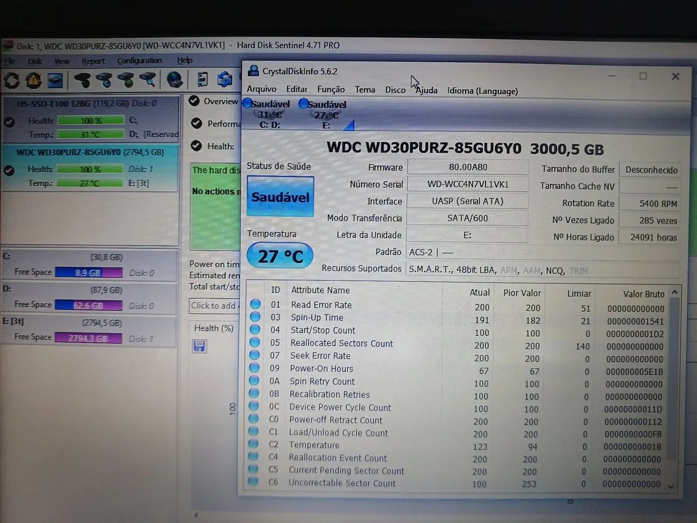Open the Idioma (Language) menu
Image resolution: width=697 pixels, height=523 pixels.
coord(482,91)
